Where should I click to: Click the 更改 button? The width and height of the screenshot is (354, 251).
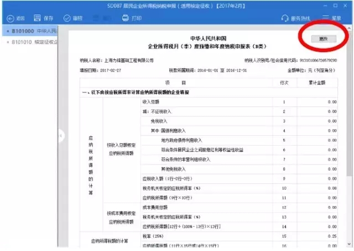click(323, 39)
